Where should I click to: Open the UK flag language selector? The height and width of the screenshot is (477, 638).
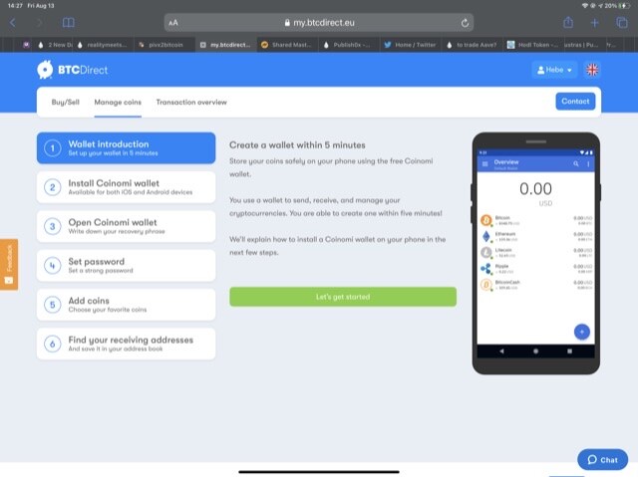pos(592,70)
